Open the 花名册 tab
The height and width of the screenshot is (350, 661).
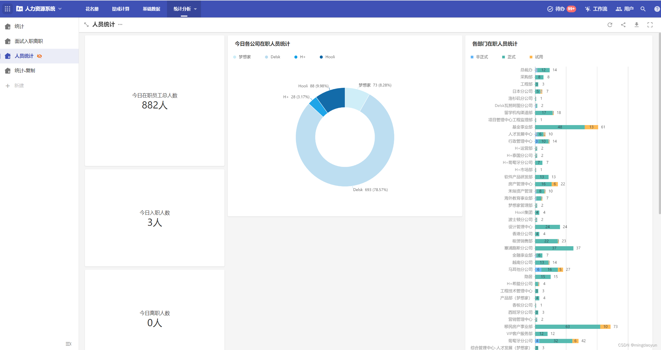click(92, 9)
